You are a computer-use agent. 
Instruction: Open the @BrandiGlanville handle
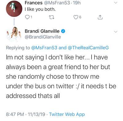click(43, 37)
